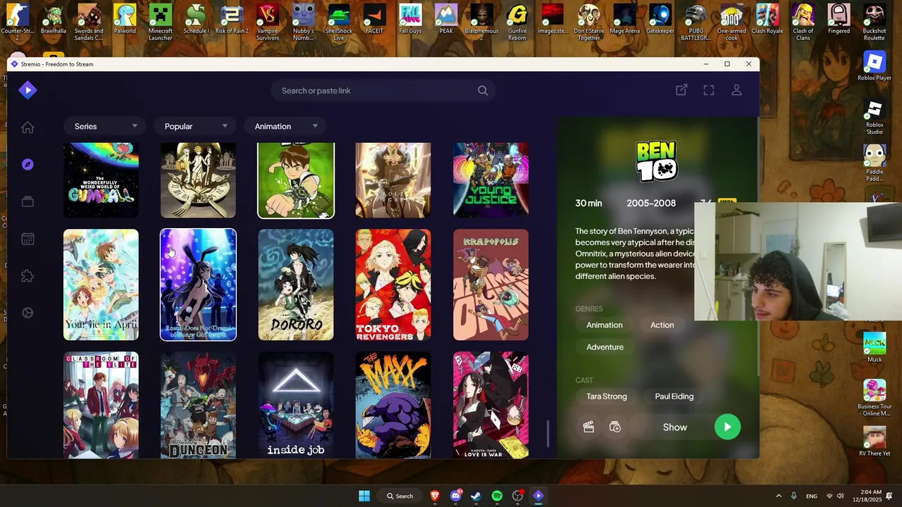Select the Animation genre tag
Screen dimensions: 902x507
(605, 325)
